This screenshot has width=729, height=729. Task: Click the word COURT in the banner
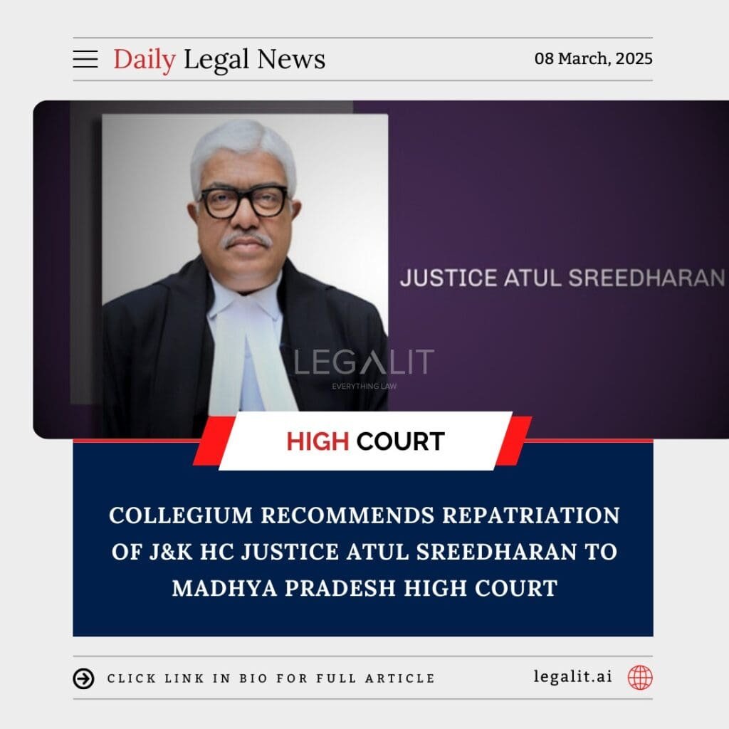coord(400,441)
